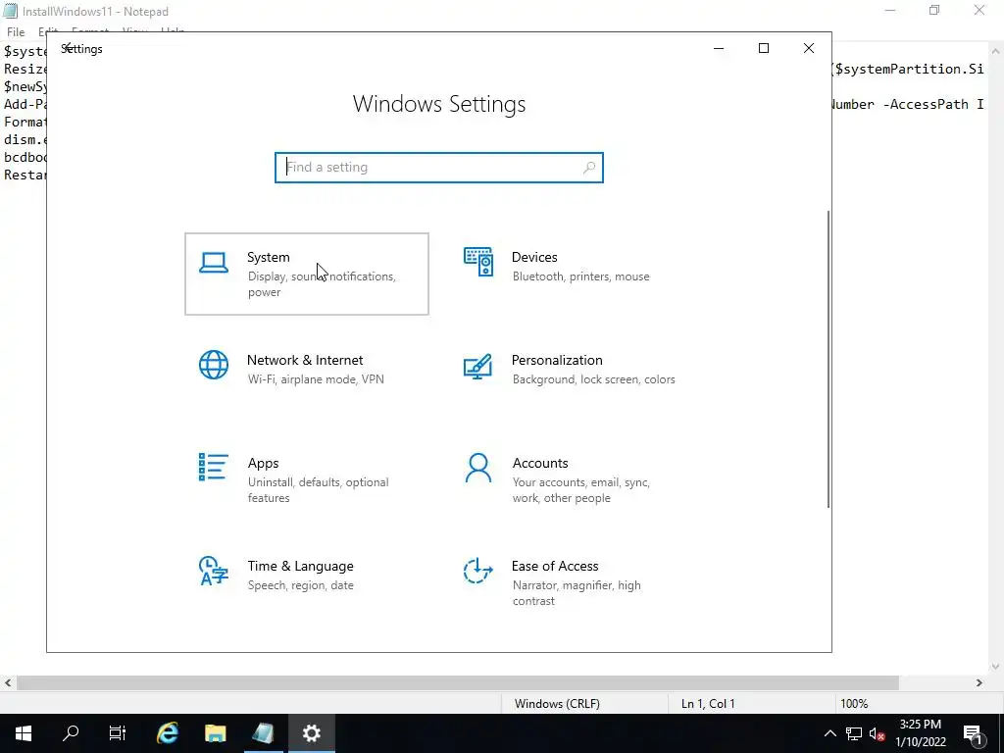Click the Settings window vertical scrollbar
This screenshot has width=1004, height=753.
pyautogui.click(x=828, y=359)
